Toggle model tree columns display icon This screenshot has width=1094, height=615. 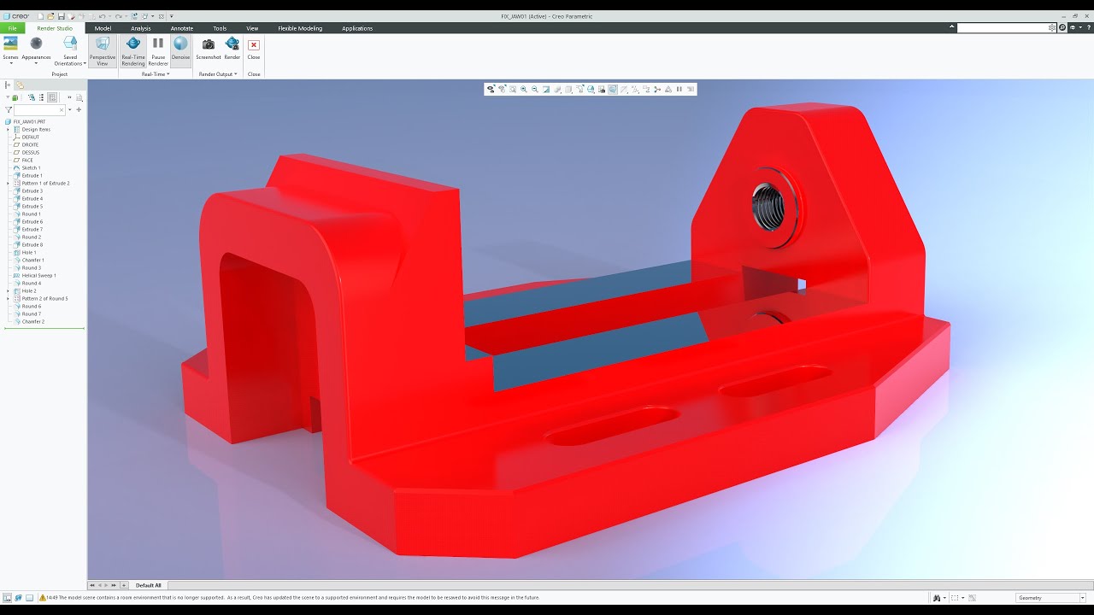[52, 97]
